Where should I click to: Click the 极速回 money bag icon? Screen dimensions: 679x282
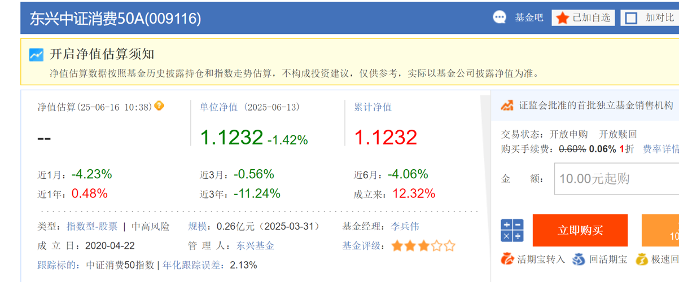(642, 259)
